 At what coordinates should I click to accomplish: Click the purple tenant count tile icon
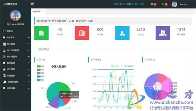click(x=163, y=33)
